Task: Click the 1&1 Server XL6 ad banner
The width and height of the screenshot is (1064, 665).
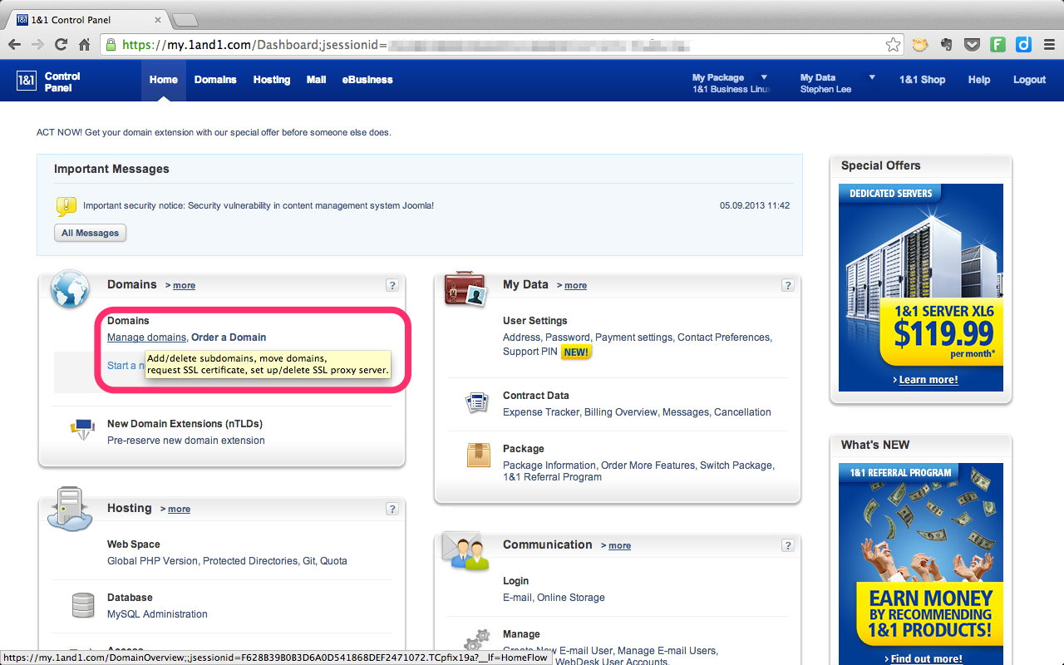Action: [x=921, y=287]
